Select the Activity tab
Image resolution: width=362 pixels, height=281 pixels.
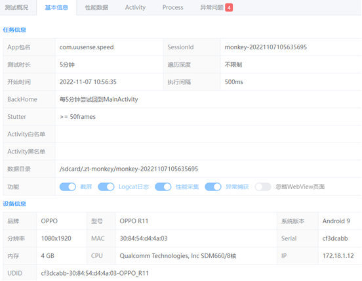tap(135, 7)
